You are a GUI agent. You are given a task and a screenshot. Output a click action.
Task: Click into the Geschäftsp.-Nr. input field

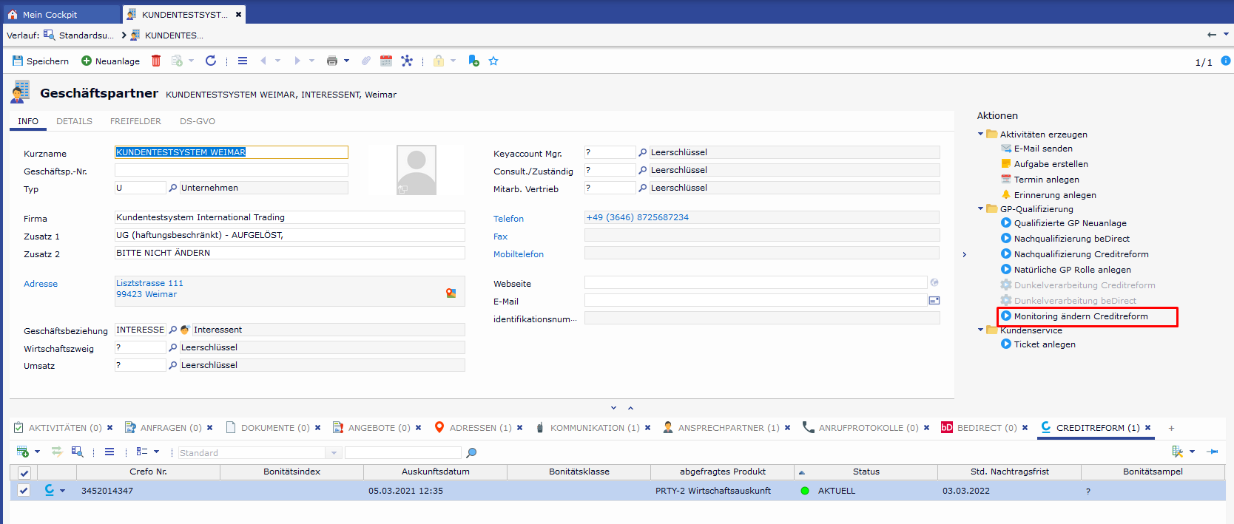click(x=231, y=171)
